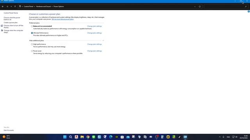Viewport: 250px width, 140px height.
Task: Click the Control Panel breadcrumb
Action: coord(29,7)
